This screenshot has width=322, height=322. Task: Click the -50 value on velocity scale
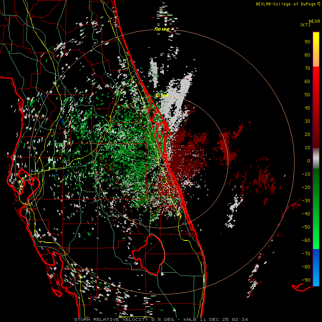(x=306, y=227)
